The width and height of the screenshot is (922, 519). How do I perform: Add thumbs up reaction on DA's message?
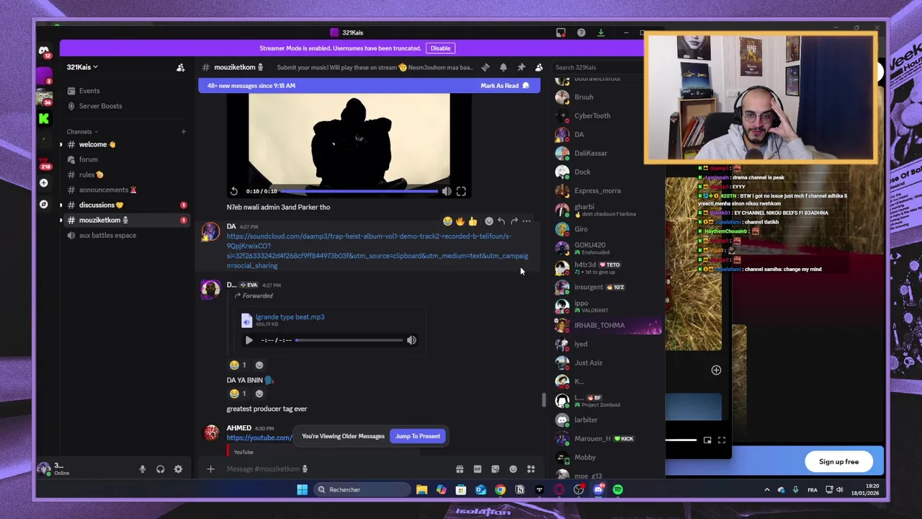click(473, 221)
